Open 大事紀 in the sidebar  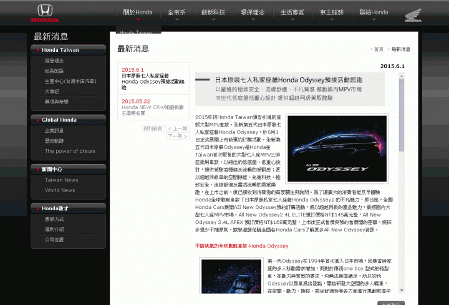coord(52,91)
